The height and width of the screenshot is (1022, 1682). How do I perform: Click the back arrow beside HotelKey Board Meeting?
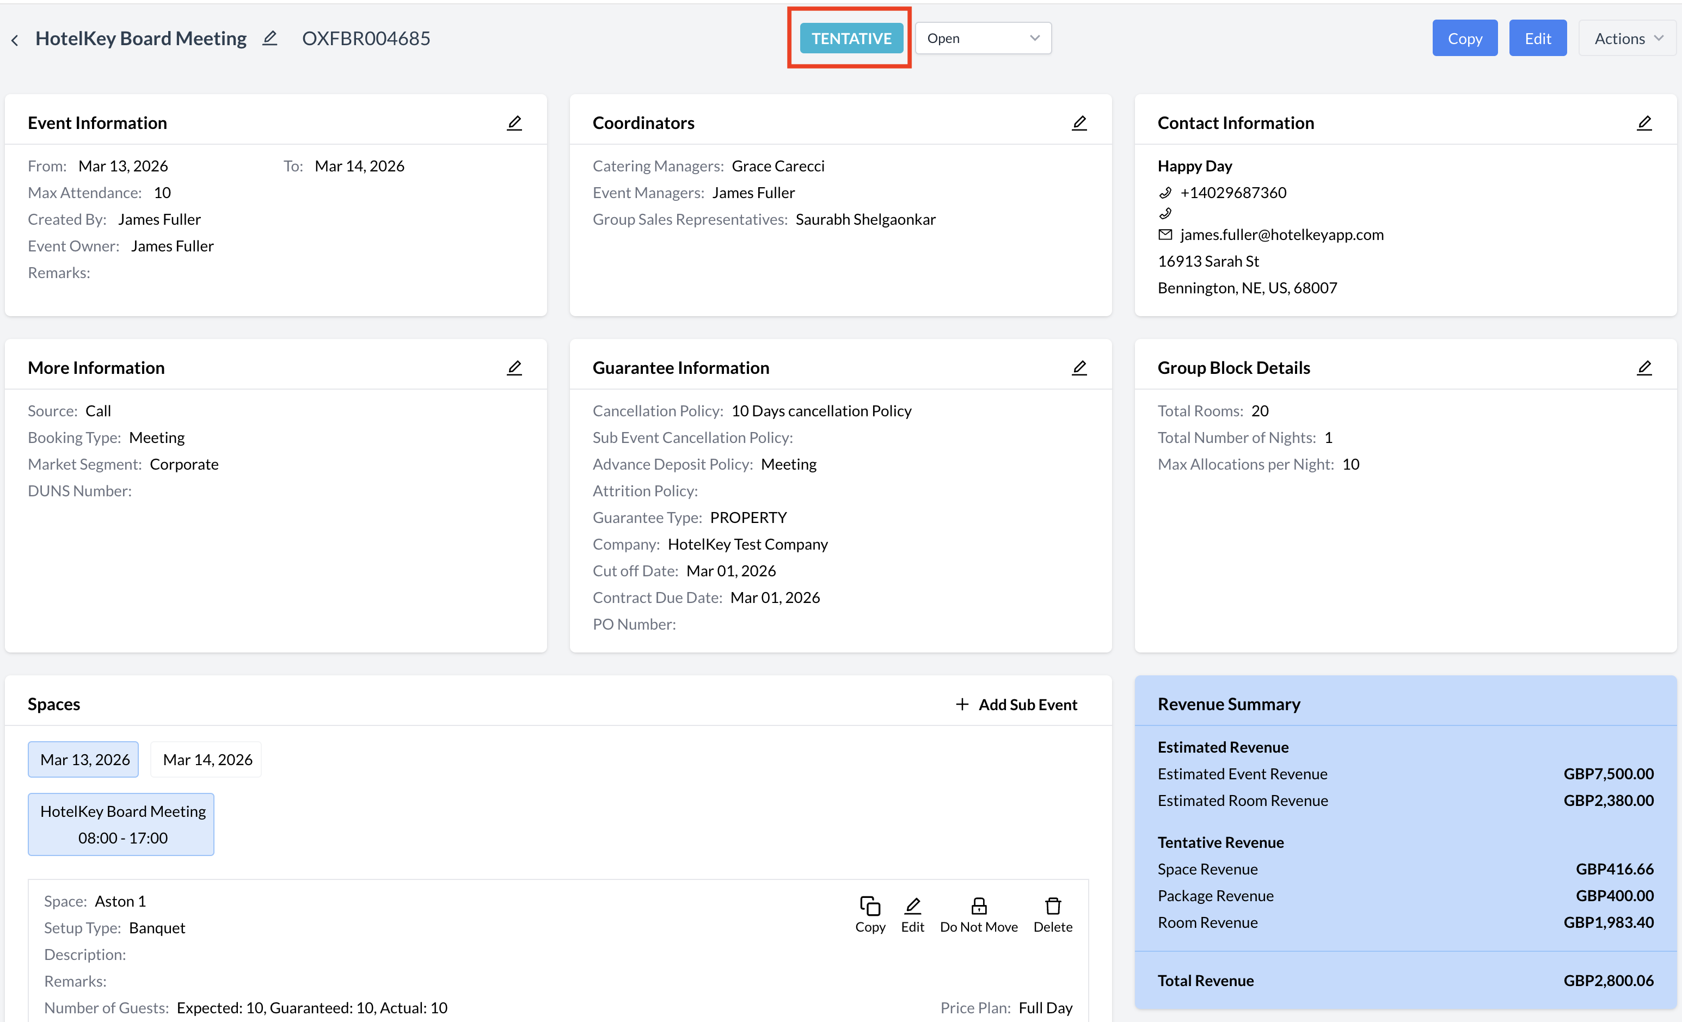click(15, 40)
